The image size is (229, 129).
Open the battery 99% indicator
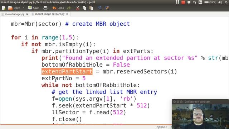[x=210, y=2]
